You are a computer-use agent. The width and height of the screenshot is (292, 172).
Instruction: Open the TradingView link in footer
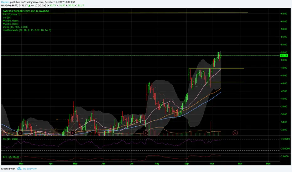click(x=30, y=169)
